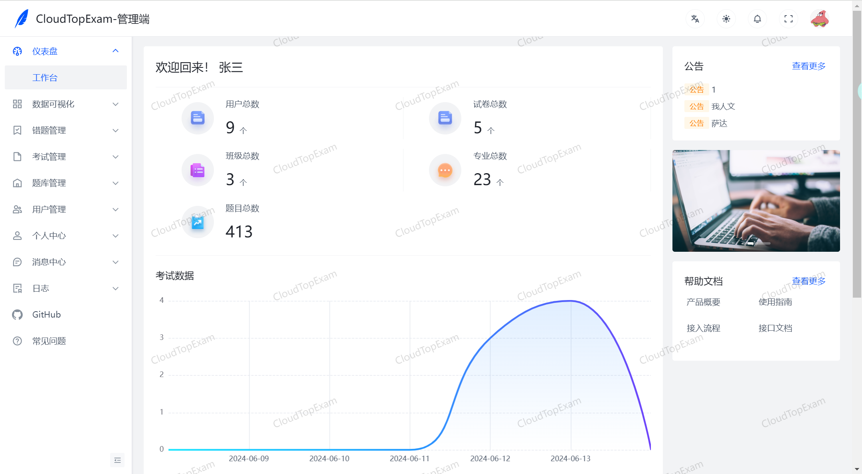Click the 公告 tag beside 萨达
This screenshot has width=862, height=474.
(696, 123)
